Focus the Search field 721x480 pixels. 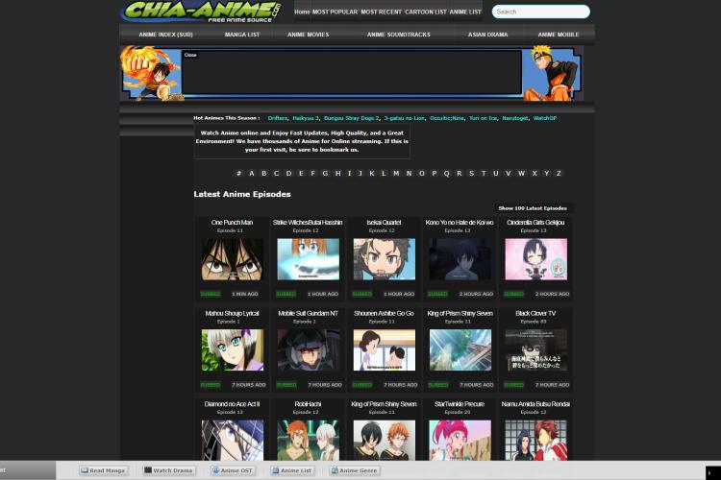coord(540,12)
